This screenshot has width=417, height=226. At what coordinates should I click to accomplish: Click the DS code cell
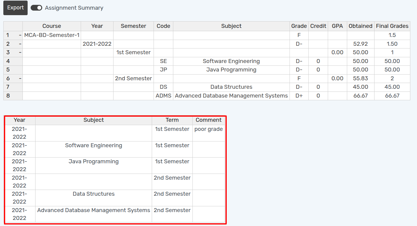pyautogui.click(x=163, y=87)
